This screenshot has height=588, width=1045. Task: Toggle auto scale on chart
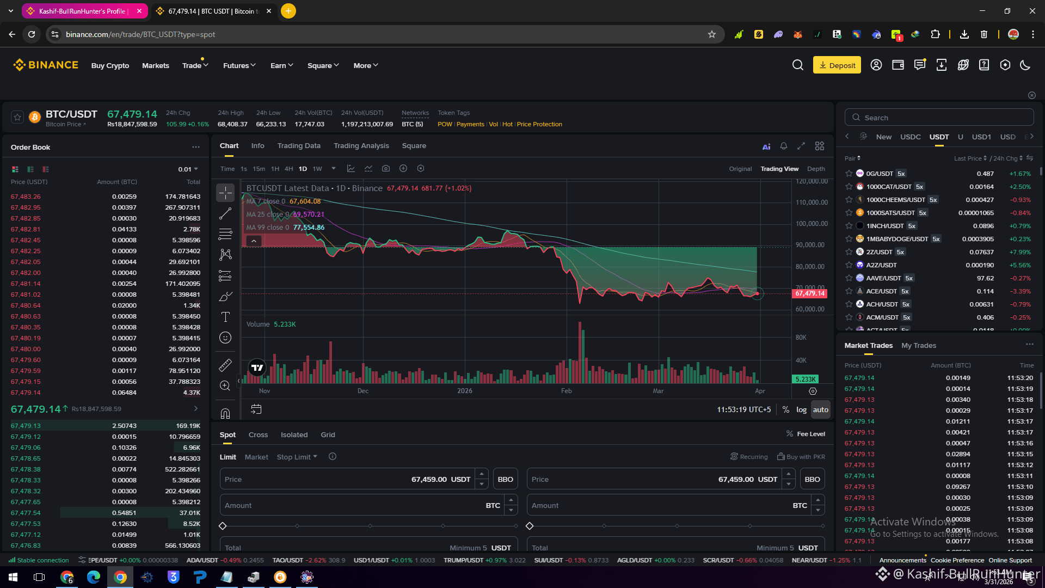[x=820, y=410]
